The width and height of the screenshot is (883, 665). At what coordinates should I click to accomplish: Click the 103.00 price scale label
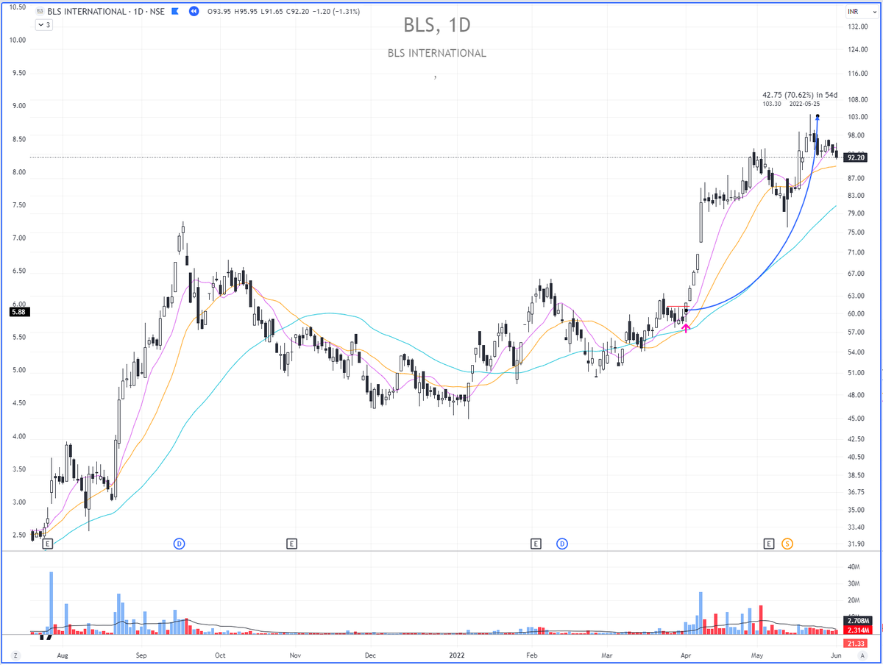point(857,118)
